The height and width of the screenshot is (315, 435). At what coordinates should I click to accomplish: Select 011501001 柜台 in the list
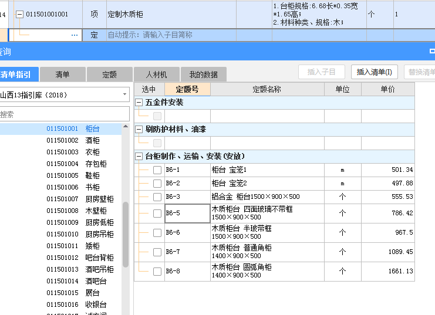pos(60,128)
